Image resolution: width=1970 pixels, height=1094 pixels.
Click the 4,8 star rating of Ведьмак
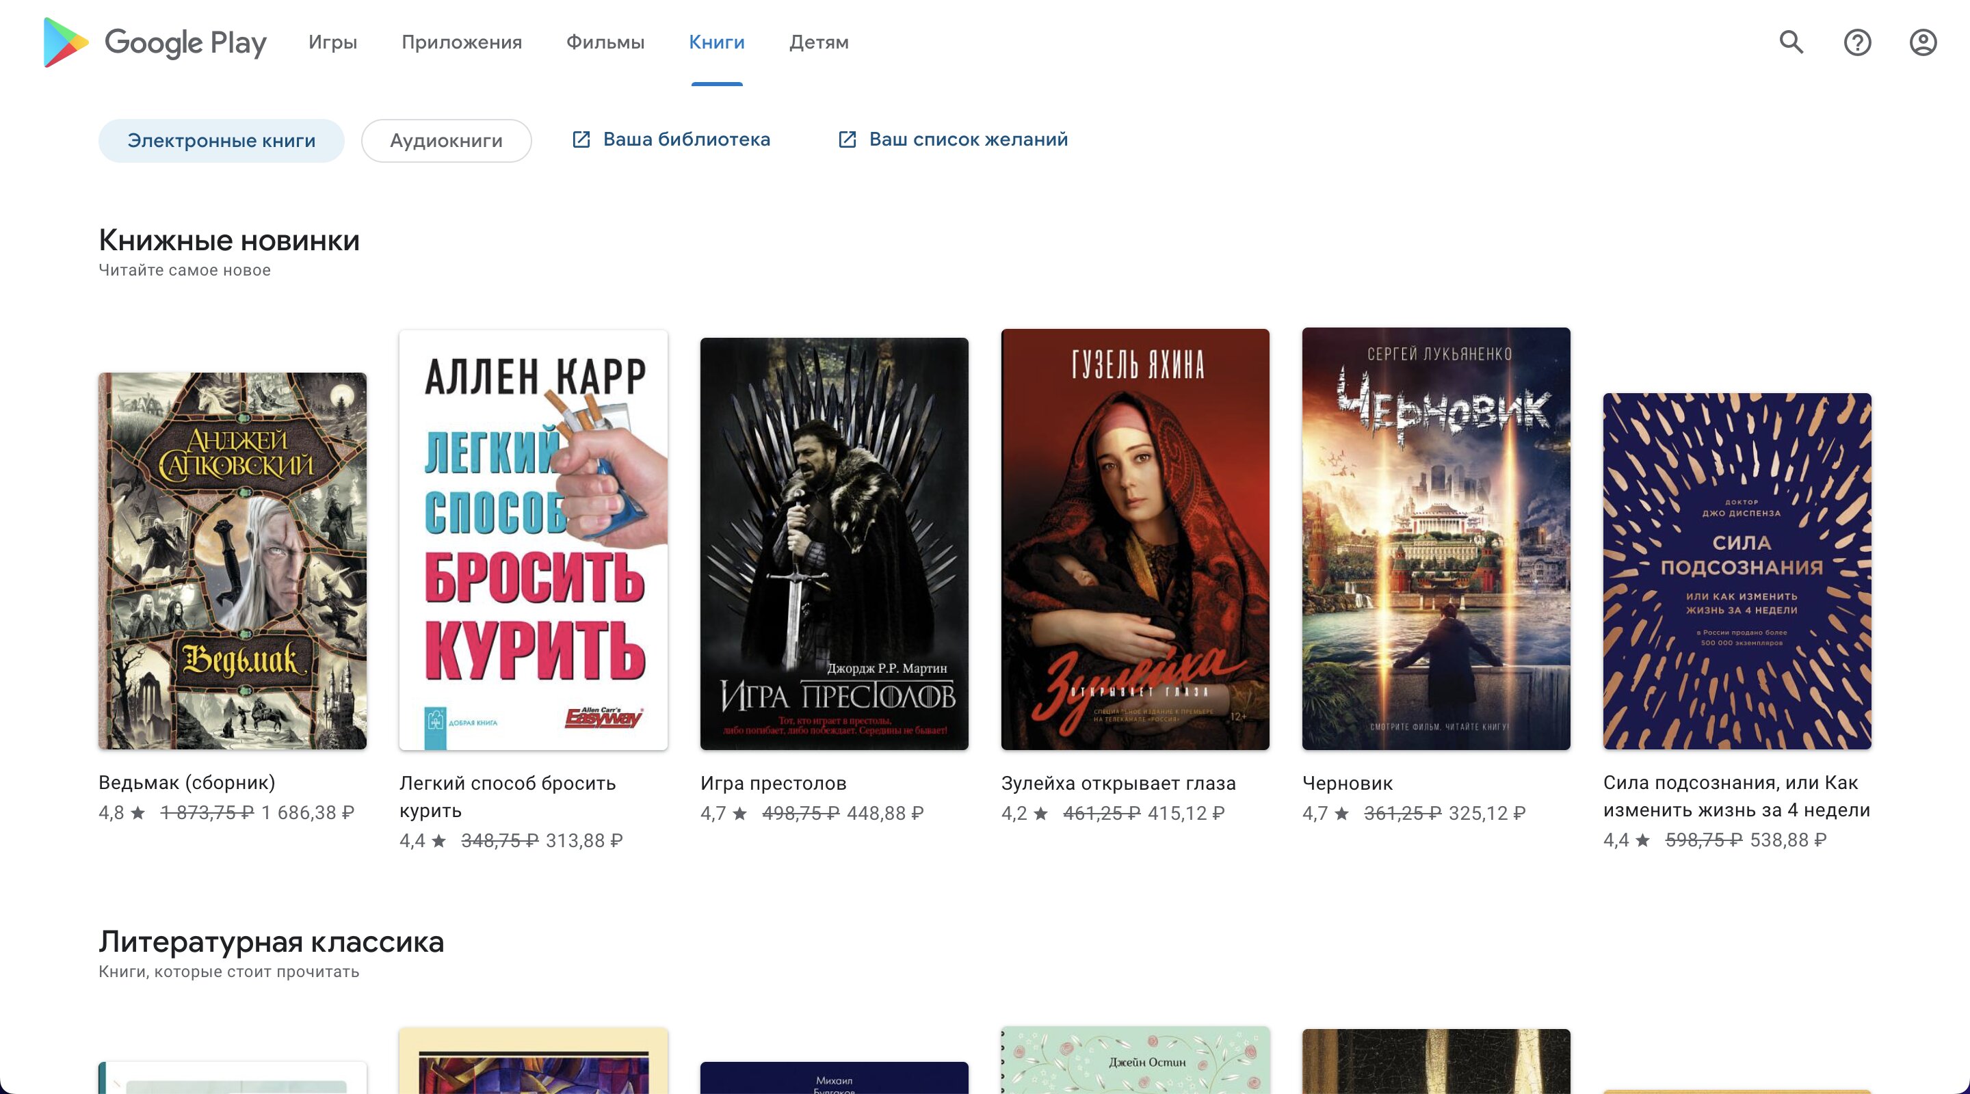coord(122,812)
